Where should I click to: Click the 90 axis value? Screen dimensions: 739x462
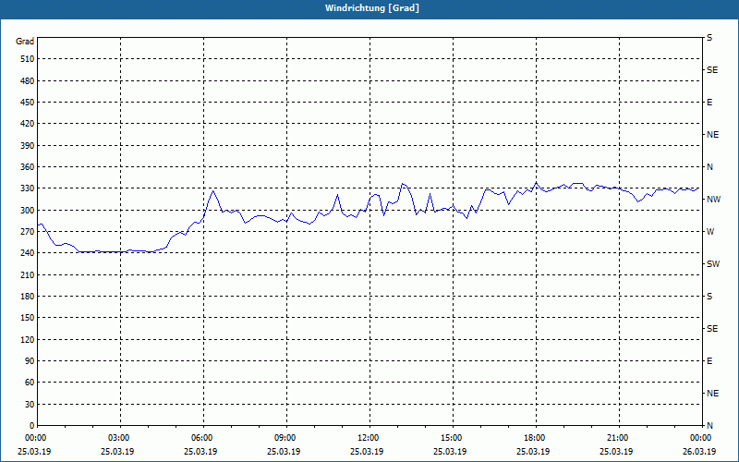[30, 361]
